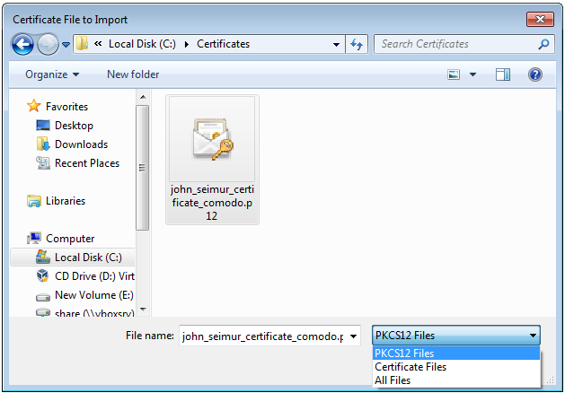Select Libraries in the navigation pane
The image size is (565, 393).
pos(66,201)
